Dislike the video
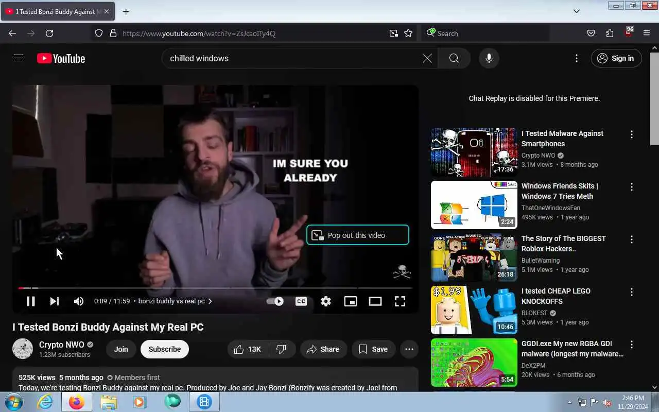This screenshot has width=659, height=412. pos(281,349)
